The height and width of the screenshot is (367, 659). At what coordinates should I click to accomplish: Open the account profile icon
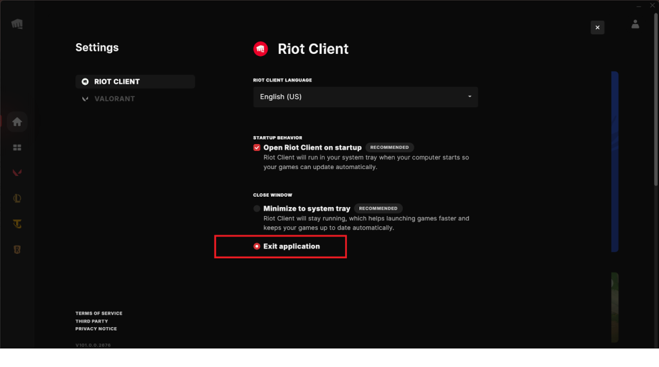(635, 24)
